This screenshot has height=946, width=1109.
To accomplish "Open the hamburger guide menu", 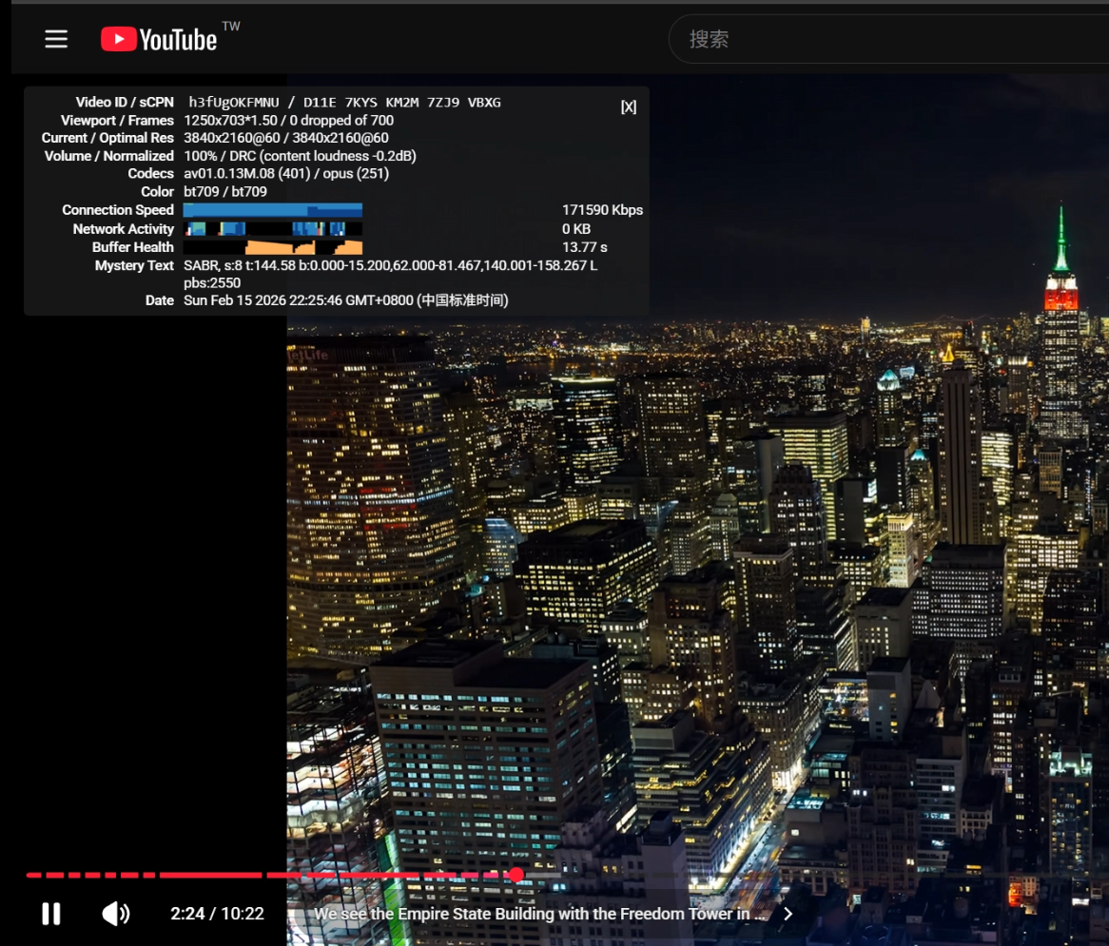I will [x=56, y=39].
